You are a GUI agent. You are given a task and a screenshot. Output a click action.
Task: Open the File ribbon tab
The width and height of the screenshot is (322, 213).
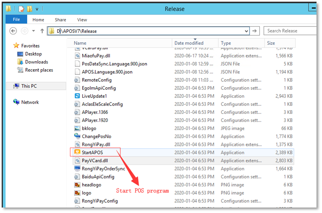(x=16, y=19)
